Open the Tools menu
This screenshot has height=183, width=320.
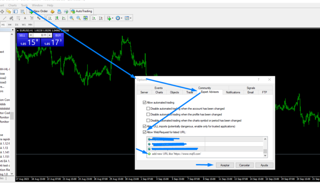pyautogui.click(x=24, y=5)
